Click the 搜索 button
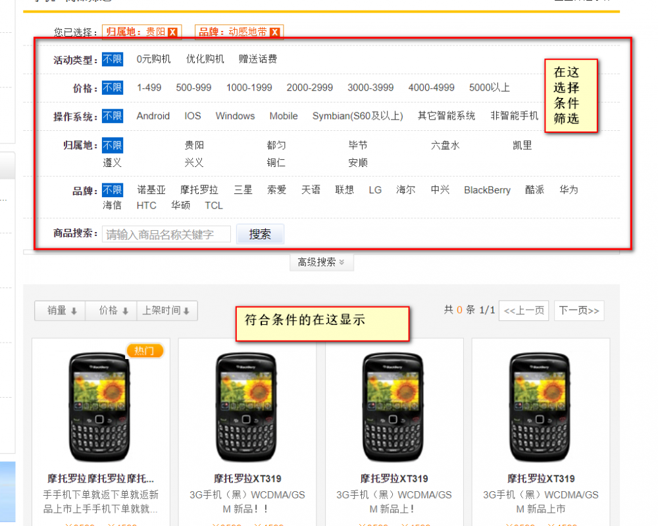Screen dimensions: 658x526 (260, 234)
